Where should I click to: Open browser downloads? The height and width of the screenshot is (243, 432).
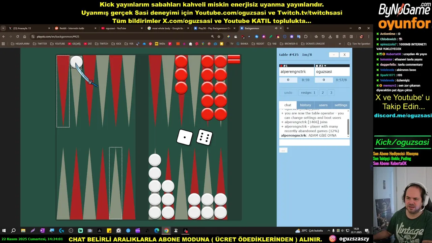coord(330,36)
